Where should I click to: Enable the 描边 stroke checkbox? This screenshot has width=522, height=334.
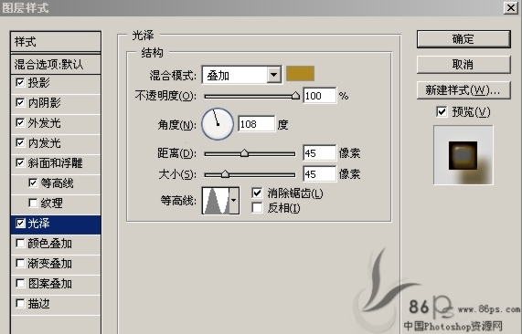(20, 303)
